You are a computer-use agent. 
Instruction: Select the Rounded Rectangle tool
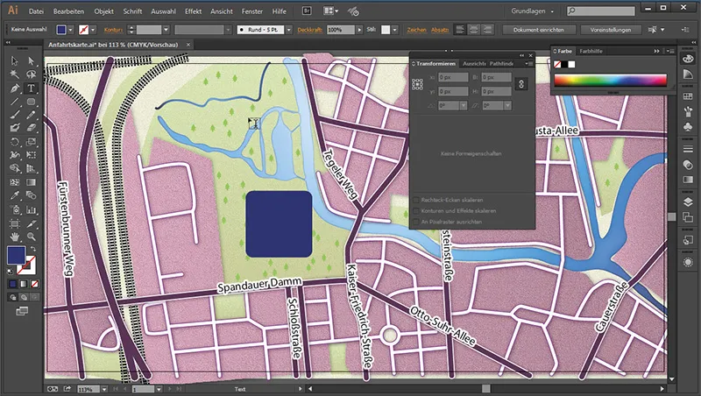(31, 102)
